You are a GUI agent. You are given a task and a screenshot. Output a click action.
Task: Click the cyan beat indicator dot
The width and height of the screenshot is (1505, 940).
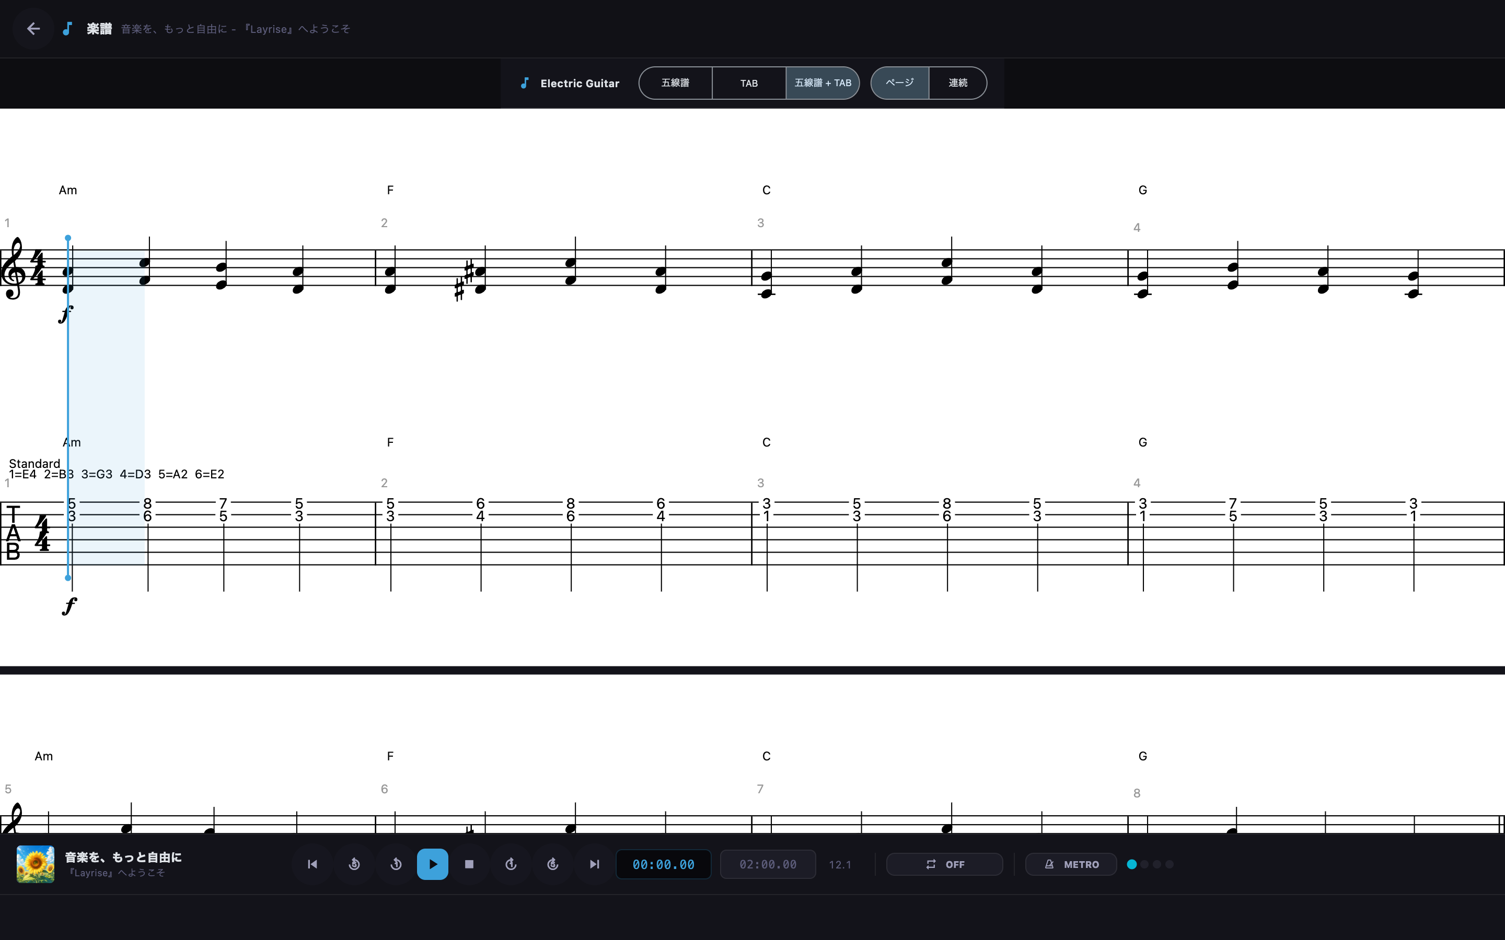pos(1132,864)
